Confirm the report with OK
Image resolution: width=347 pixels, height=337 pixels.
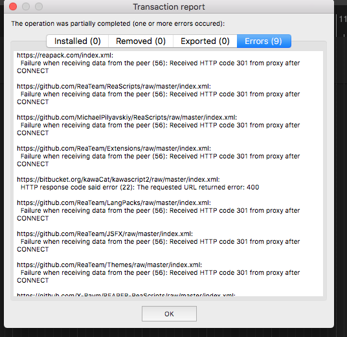coord(169,314)
